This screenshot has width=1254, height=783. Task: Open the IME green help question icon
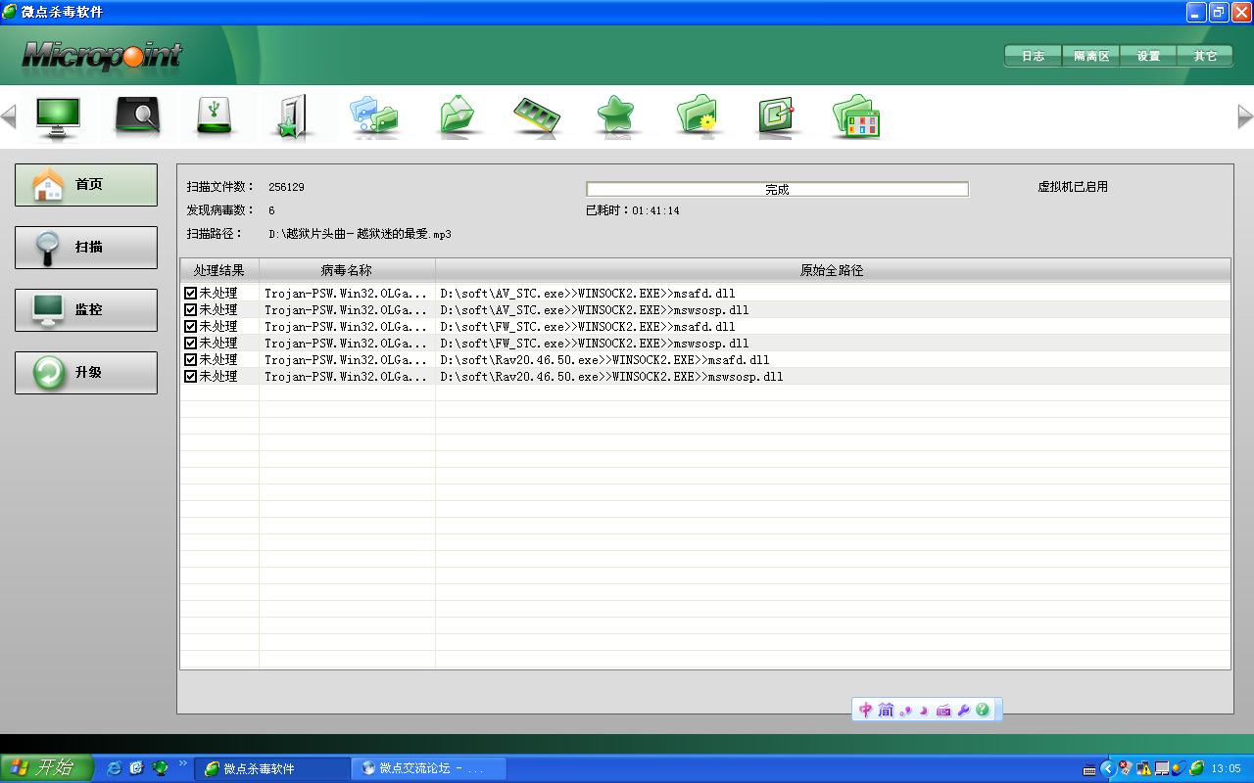tap(983, 711)
